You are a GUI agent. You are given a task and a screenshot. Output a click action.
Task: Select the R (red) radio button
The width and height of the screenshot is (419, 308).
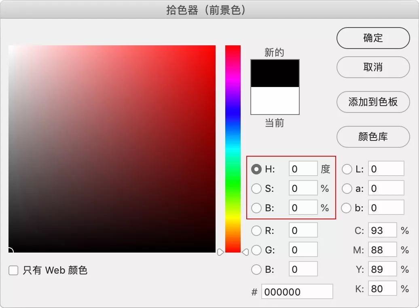(257, 230)
